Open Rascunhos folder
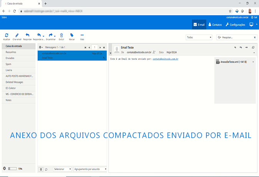Image resolution: width=259 pixels, height=177 pixels. tap(18, 52)
